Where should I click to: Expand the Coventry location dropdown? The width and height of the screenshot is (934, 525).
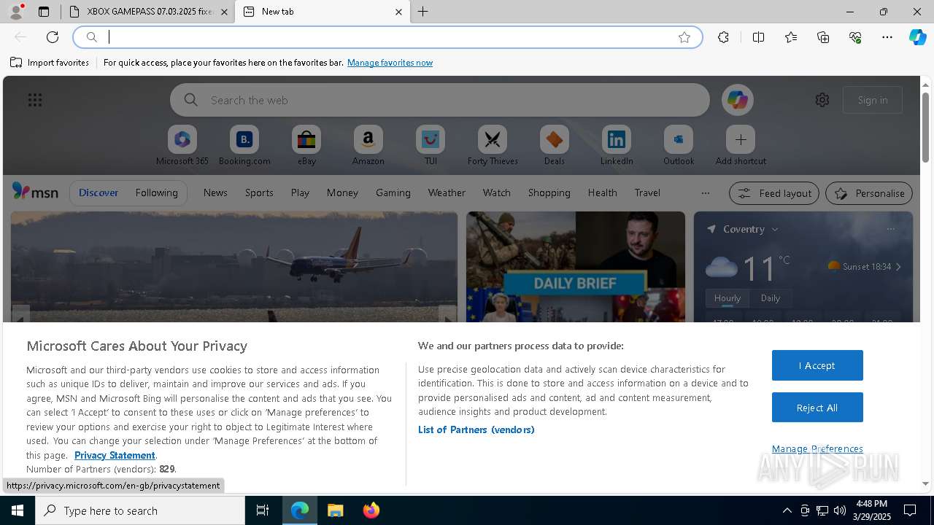[x=775, y=229]
